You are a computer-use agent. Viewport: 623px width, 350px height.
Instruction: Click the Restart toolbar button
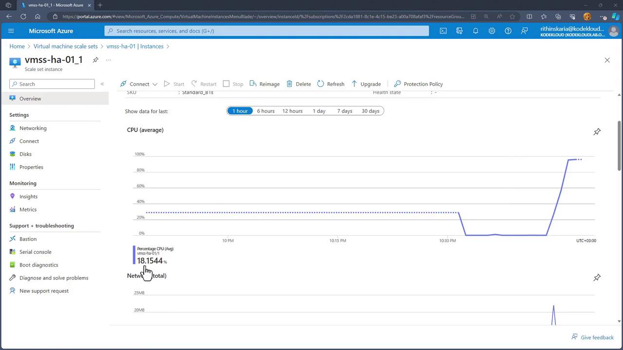(204, 84)
